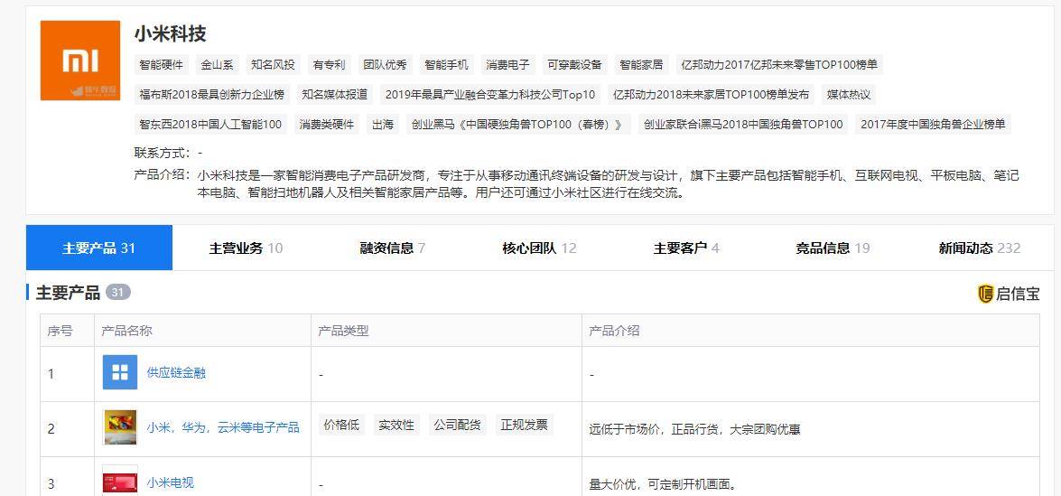Click the text 远低于市场价，正品行货，大宗团购优惠

695,429
